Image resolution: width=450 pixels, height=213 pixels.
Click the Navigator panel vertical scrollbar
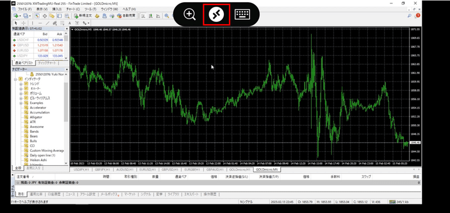point(66,117)
